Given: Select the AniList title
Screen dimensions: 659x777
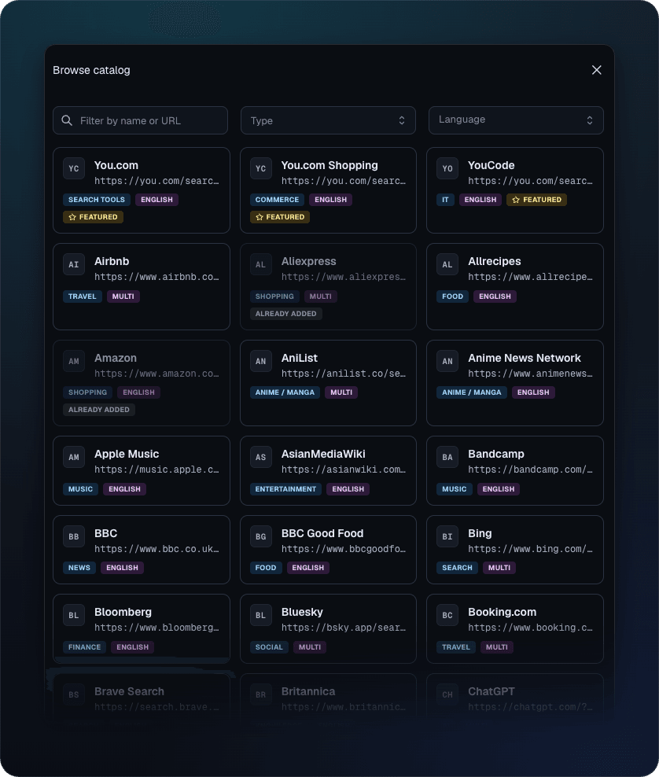Looking at the screenshot, I should [300, 358].
